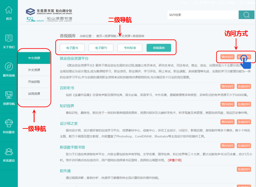This screenshot has width=256, height=187.
Task: Focus the 站内检索 search input field
Action: (202, 15)
